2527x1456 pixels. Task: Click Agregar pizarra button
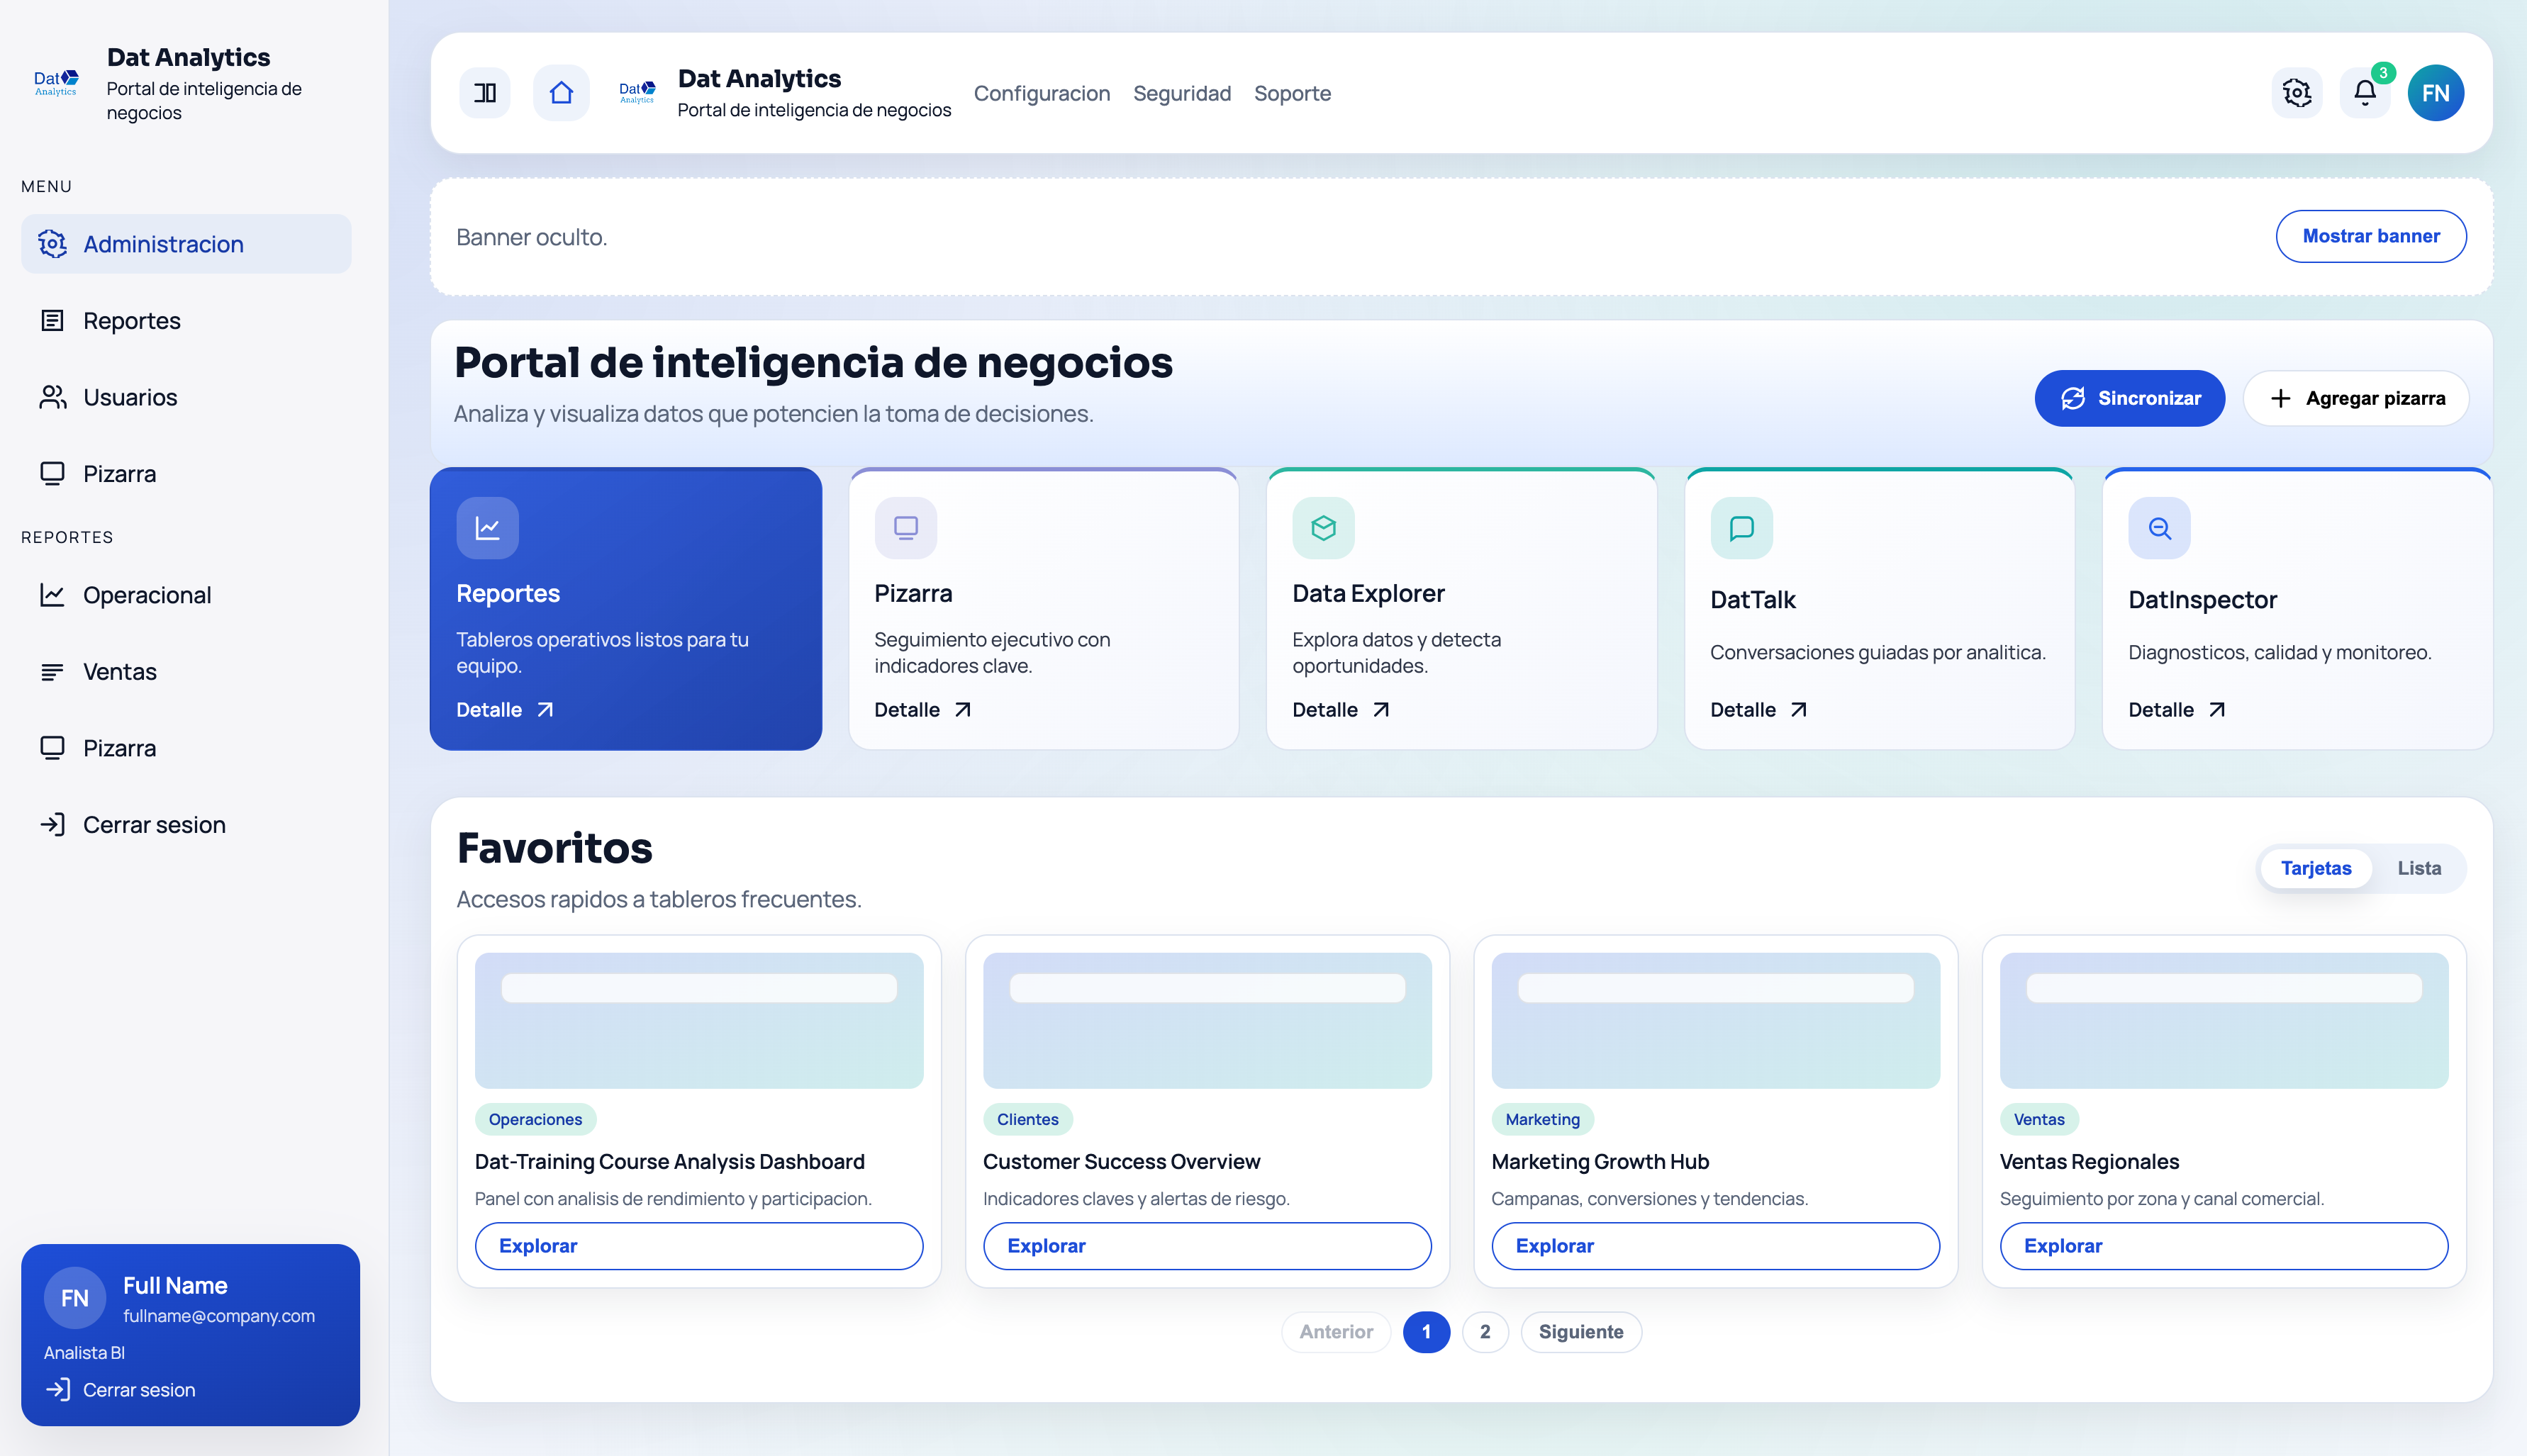[2356, 398]
